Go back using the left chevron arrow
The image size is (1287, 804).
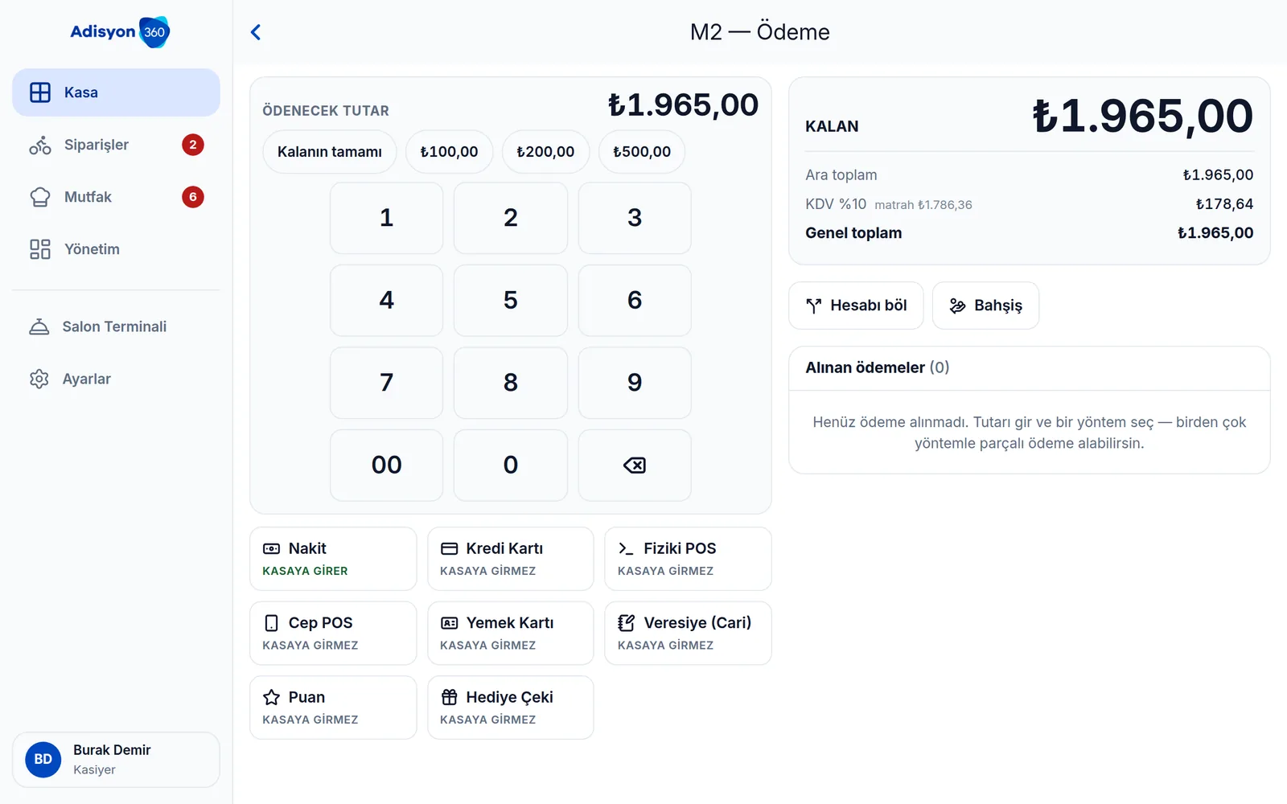(x=256, y=32)
